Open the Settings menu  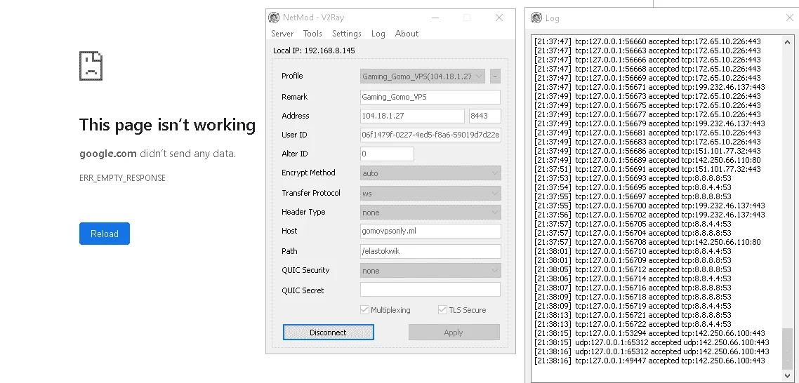point(347,34)
